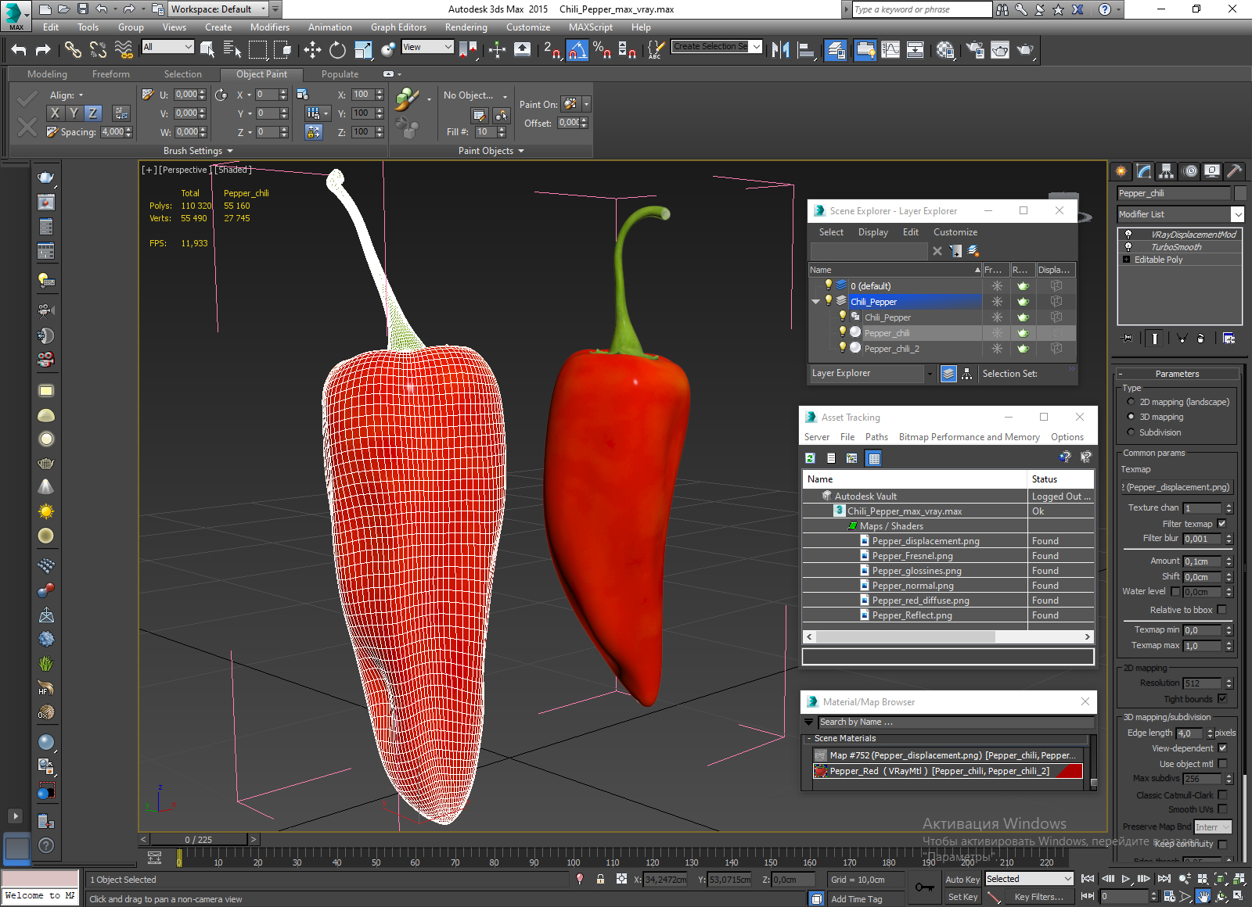Click the object color swatch beside Pepper_chili
Viewport: 1252px width, 907px height.
coord(1239,193)
